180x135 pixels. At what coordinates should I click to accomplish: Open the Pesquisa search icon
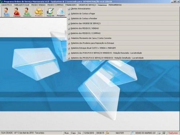pyautogui.click(x=60, y=12)
